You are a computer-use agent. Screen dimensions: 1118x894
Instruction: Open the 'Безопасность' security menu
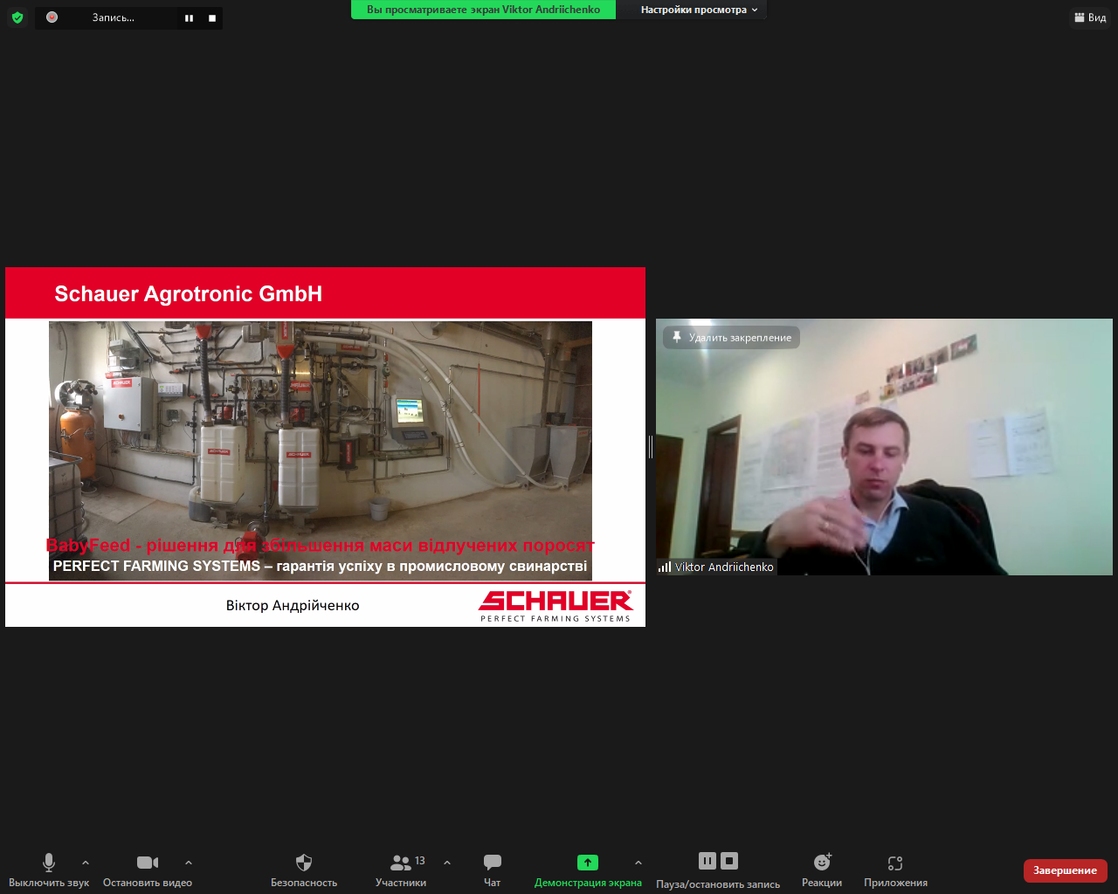click(x=304, y=870)
